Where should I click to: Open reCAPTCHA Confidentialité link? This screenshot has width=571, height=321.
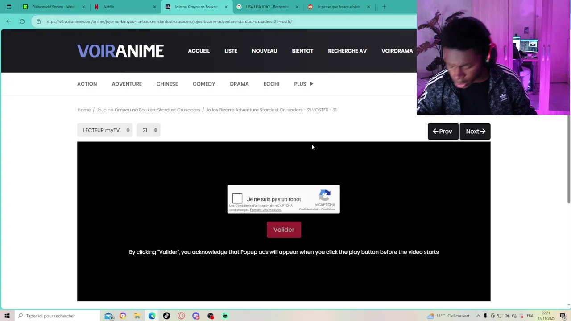[x=309, y=210]
